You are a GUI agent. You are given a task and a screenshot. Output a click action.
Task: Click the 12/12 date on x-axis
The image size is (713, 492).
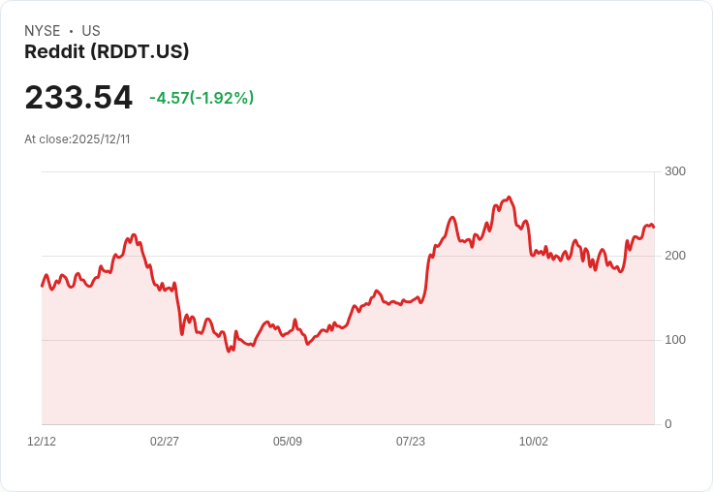pyautogui.click(x=42, y=442)
